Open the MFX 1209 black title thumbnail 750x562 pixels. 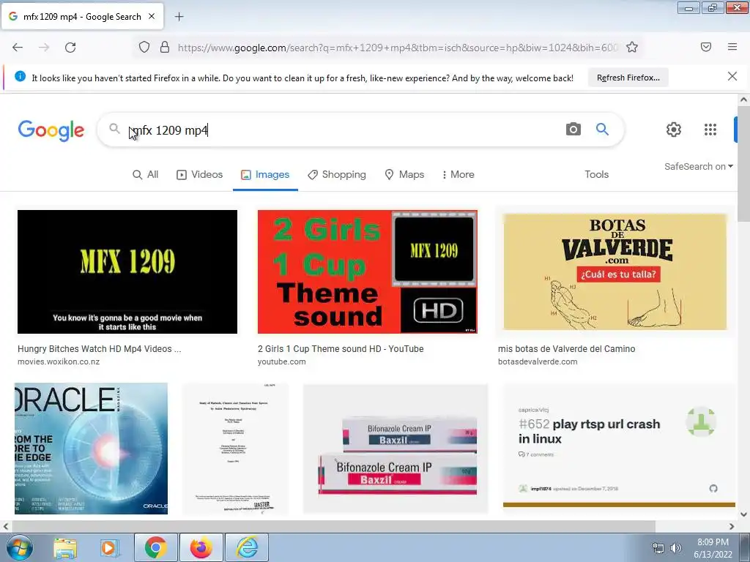pos(127,271)
